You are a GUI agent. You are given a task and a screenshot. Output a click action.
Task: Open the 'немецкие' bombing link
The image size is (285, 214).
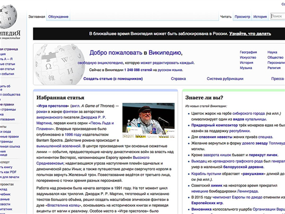pos(199,191)
